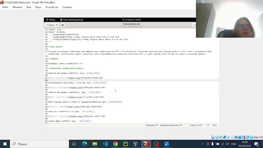Click the VirtualBox USB status icon

228,137
